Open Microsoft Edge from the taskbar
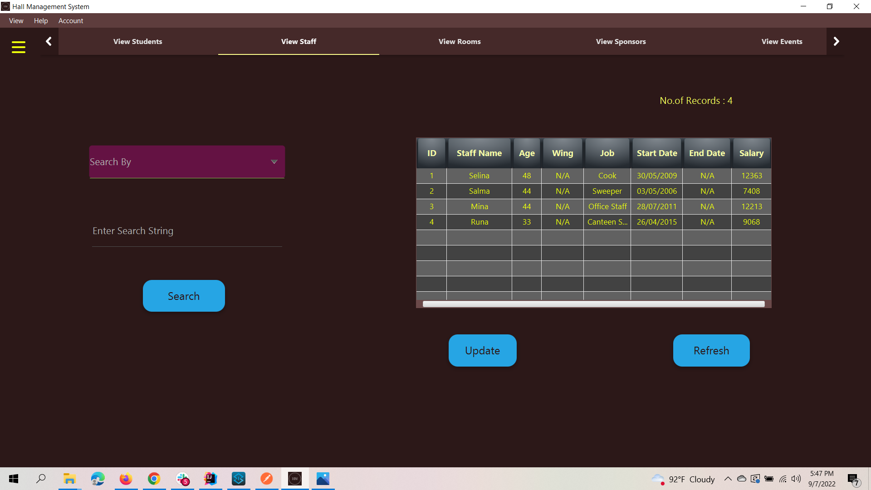This screenshot has width=871, height=490. (97, 479)
